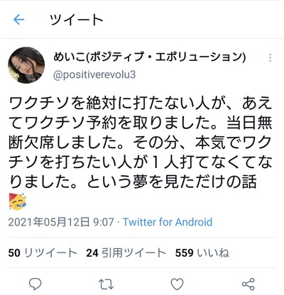Viewport: 284px width, 295px height.
Task: Open the Twitter for Android source link
Action: [168, 222]
